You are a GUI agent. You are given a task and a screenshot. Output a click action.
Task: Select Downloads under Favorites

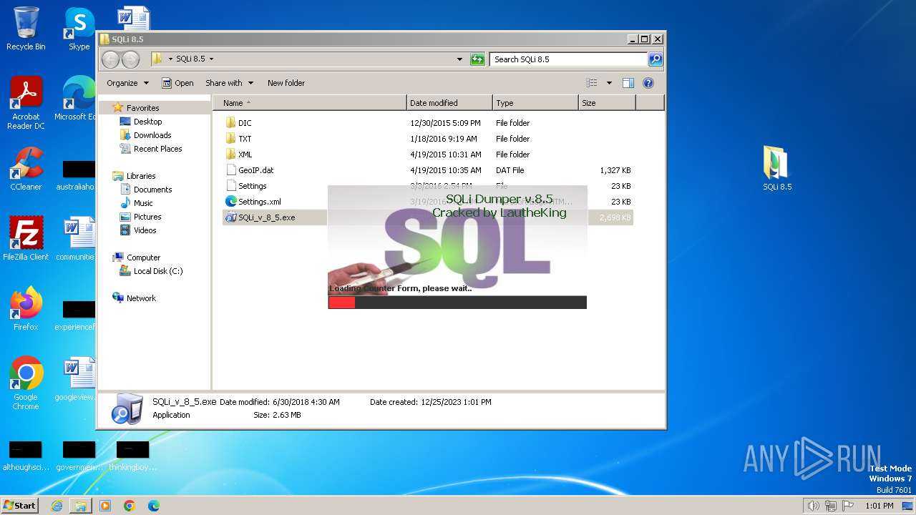click(152, 135)
